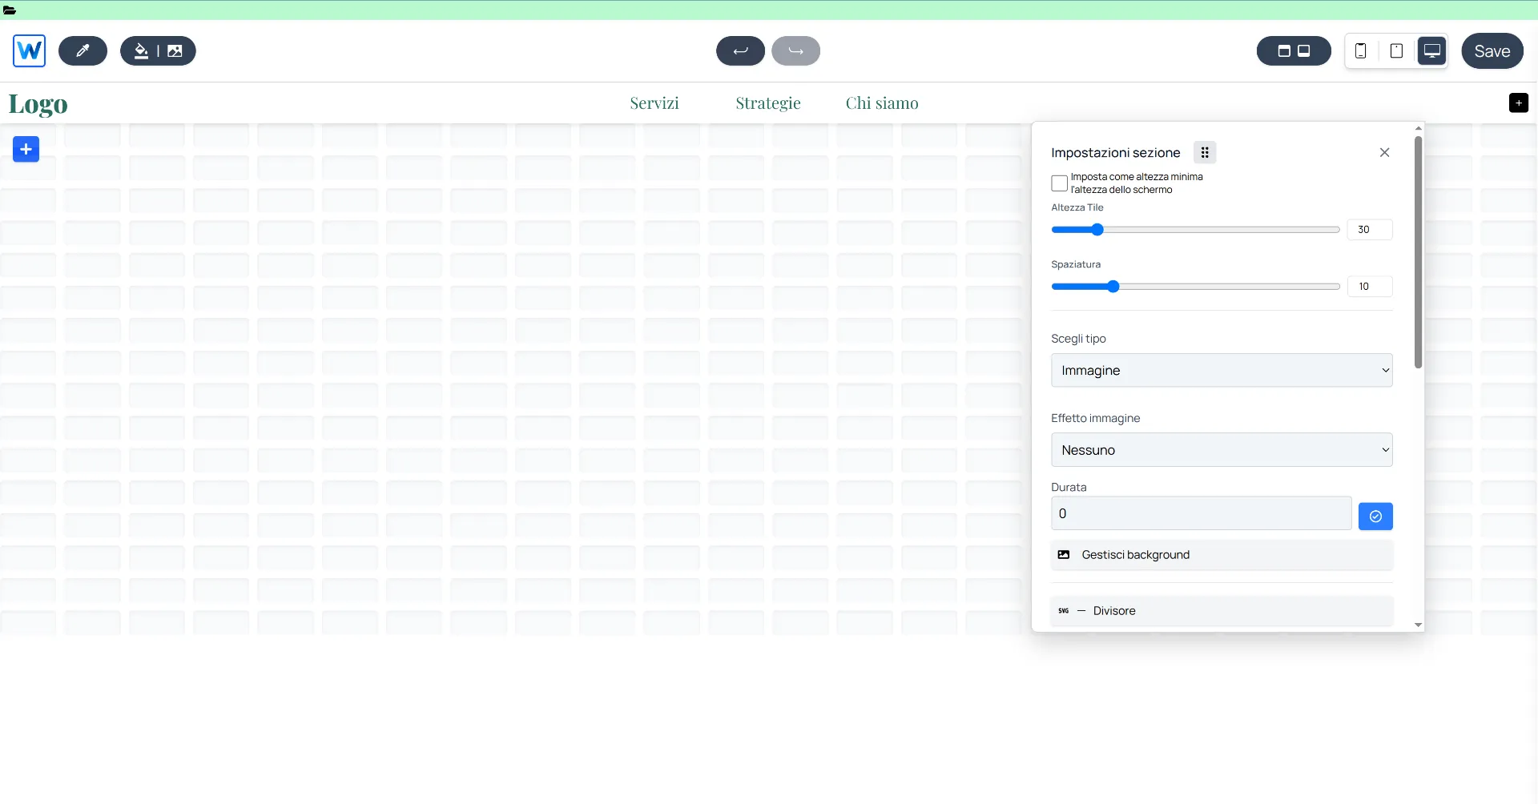Screen dimensions: 1538x804
Task: Click the black plus icon in navbar
Action: tap(1518, 103)
